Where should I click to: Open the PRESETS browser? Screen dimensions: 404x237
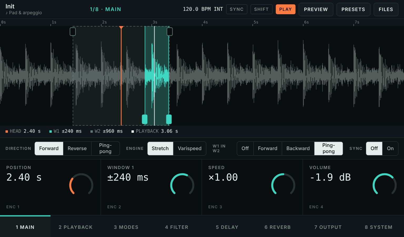[353, 9]
